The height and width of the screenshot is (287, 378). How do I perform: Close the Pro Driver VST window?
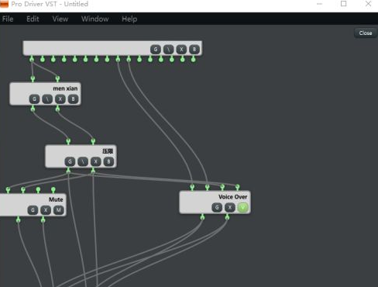coord(368,4)
